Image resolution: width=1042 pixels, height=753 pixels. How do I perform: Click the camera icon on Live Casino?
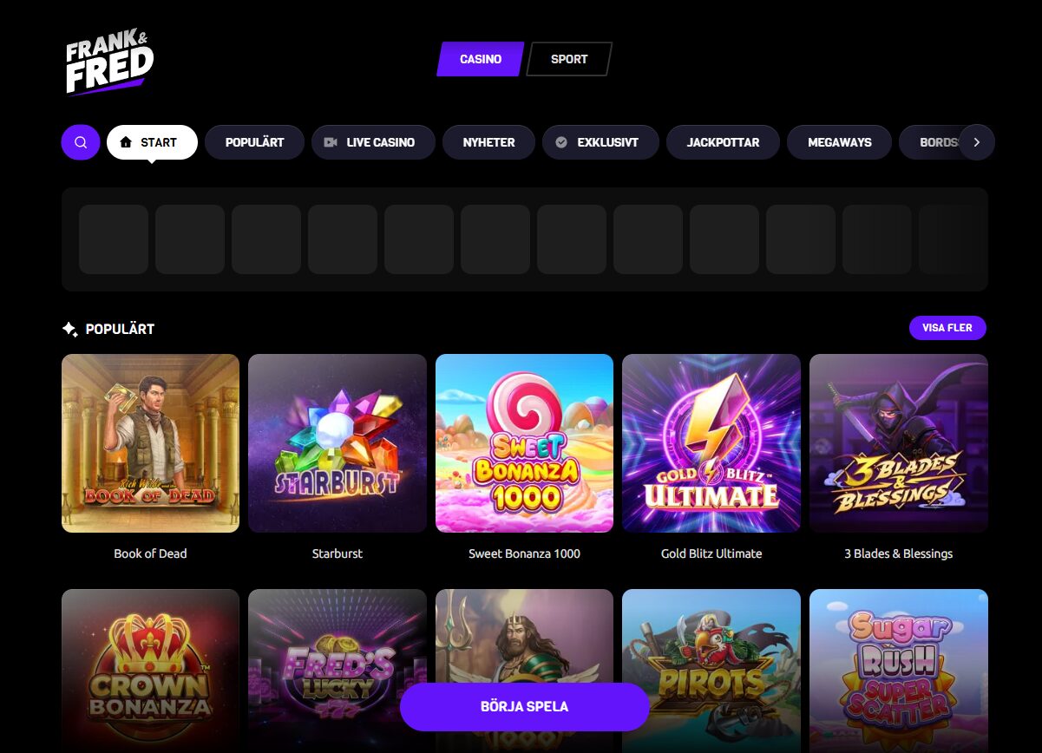[331, 142]
